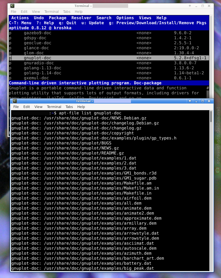Open View menu in front terminal window
The height and width of the screenshot is (278, 221).
[38, 107]
